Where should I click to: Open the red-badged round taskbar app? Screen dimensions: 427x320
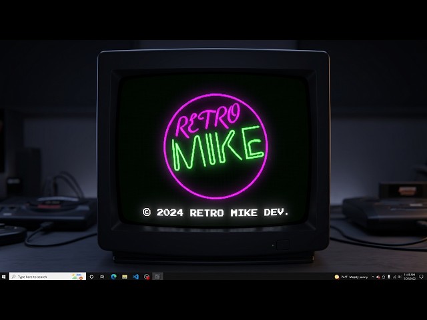pos(147,277)
